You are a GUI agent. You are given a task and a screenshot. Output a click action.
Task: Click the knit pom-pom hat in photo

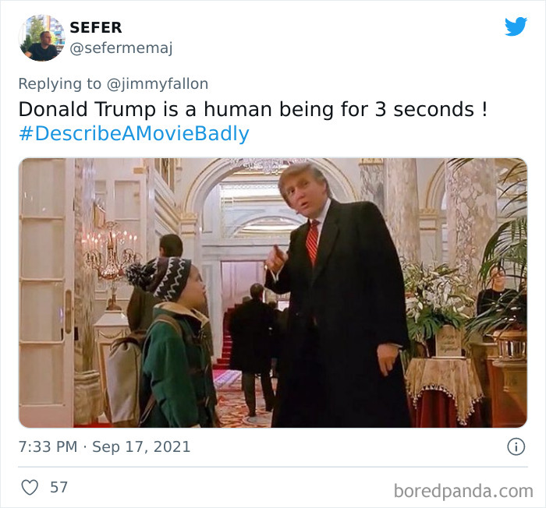click(x=159, y=277)
